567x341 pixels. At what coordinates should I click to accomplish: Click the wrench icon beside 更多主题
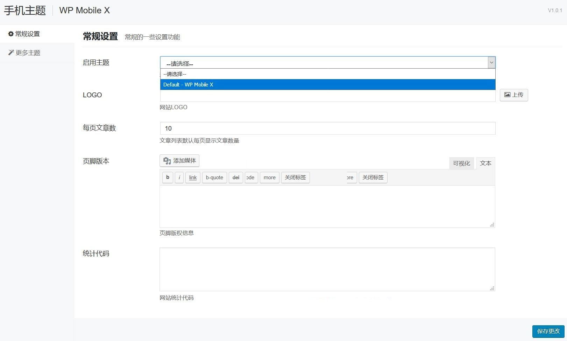click(x=10, y=52)
